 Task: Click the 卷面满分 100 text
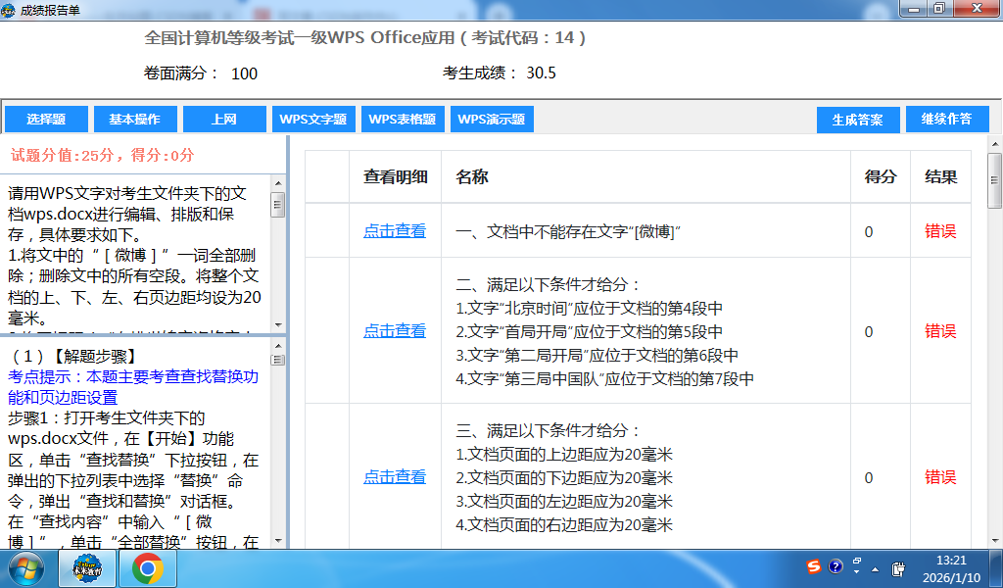pyautogui.click(x=201, y=73)
